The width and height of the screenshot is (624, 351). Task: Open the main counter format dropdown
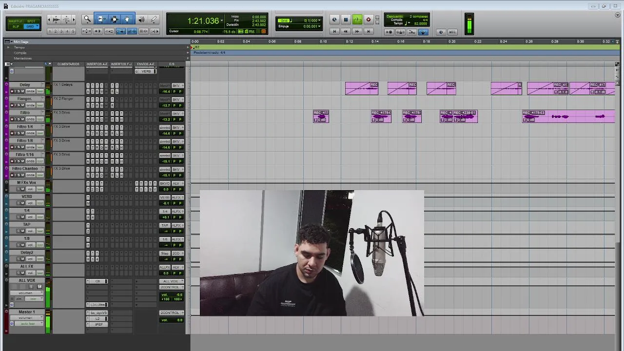(x=222, y=20)
